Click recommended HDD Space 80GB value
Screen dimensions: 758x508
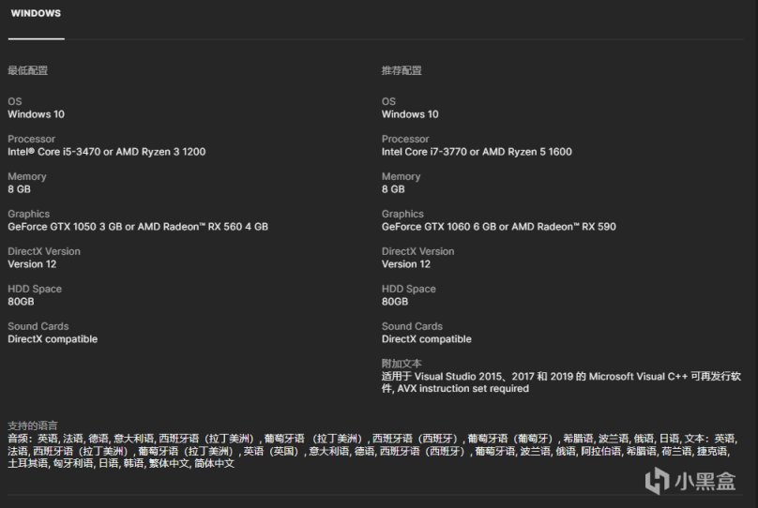coord(395,302)
